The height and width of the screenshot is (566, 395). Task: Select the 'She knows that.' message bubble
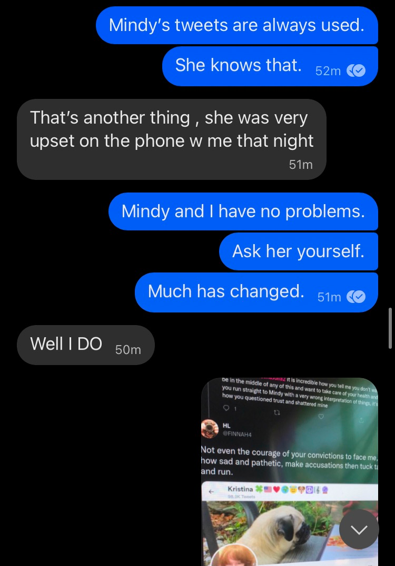point(270,66)
